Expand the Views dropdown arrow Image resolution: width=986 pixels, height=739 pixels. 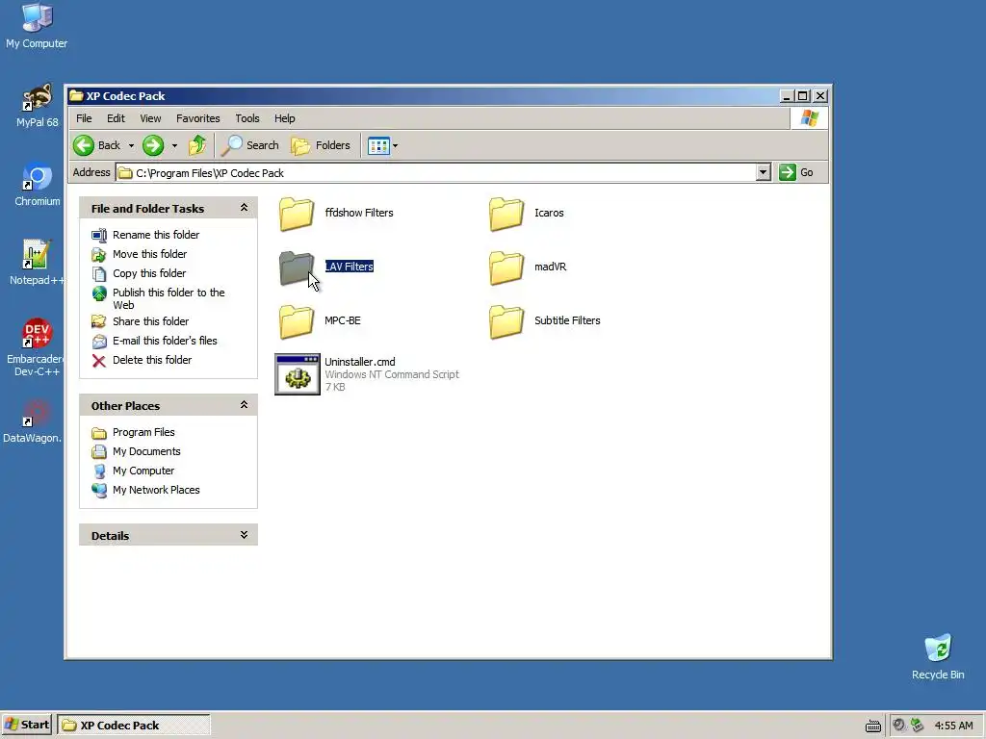pos(395,146)
